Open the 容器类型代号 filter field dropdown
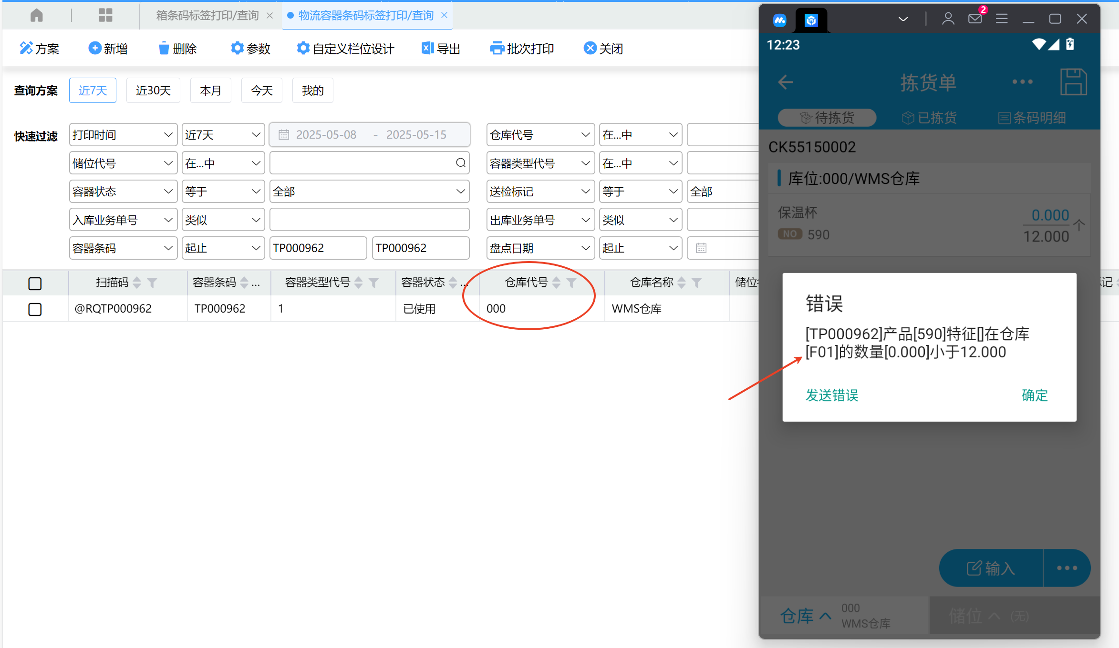Screen dimensions: 1119x648 (x=540, y=163)
